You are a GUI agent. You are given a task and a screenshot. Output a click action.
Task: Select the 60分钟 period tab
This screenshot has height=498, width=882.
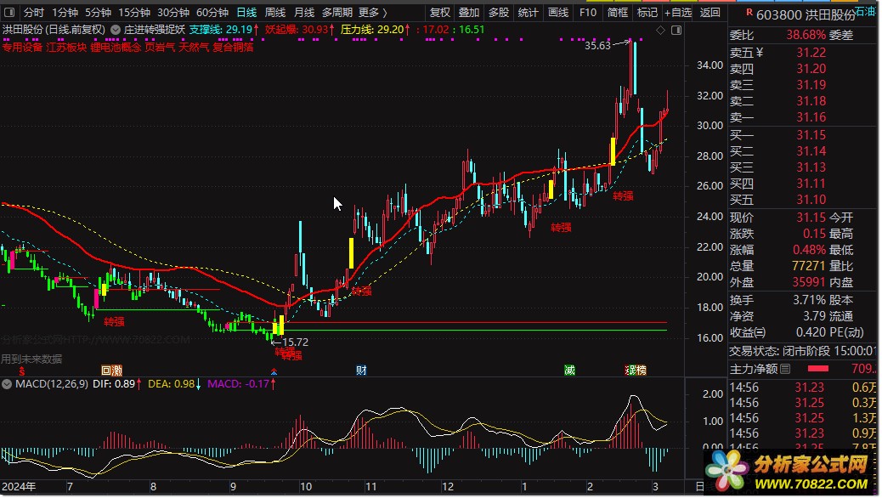click(x=212, y=13)
